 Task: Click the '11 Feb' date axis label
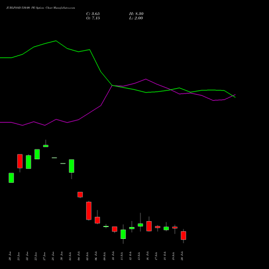point(122,256)
